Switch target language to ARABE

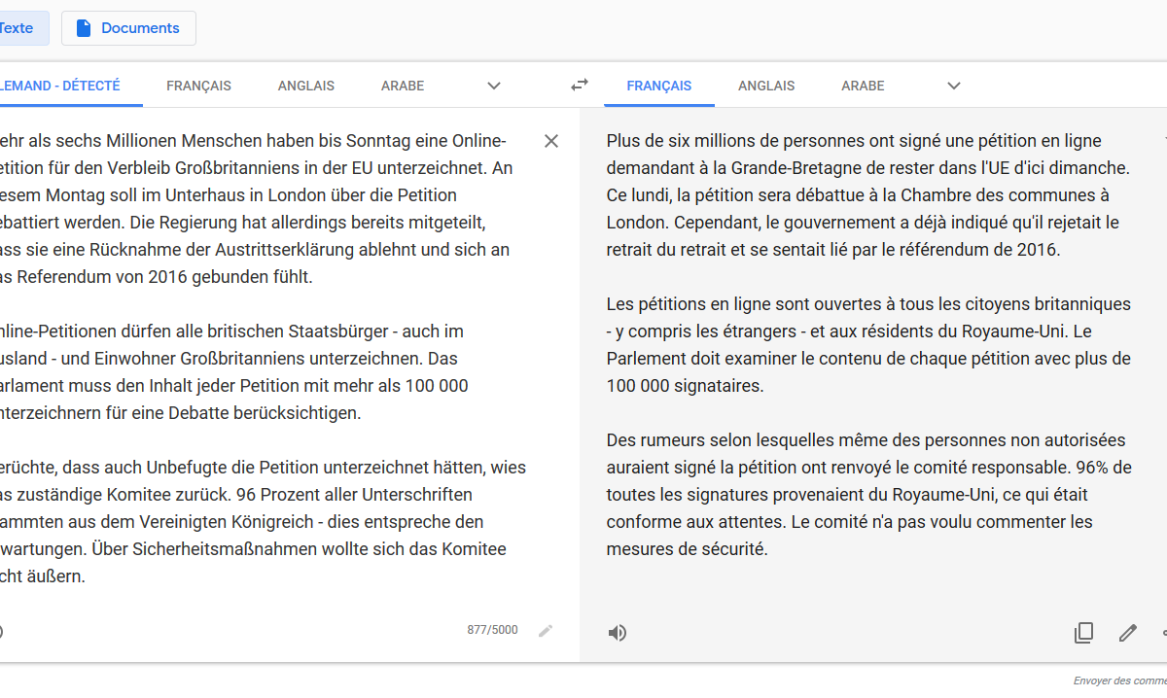click(x=864, y=86)
